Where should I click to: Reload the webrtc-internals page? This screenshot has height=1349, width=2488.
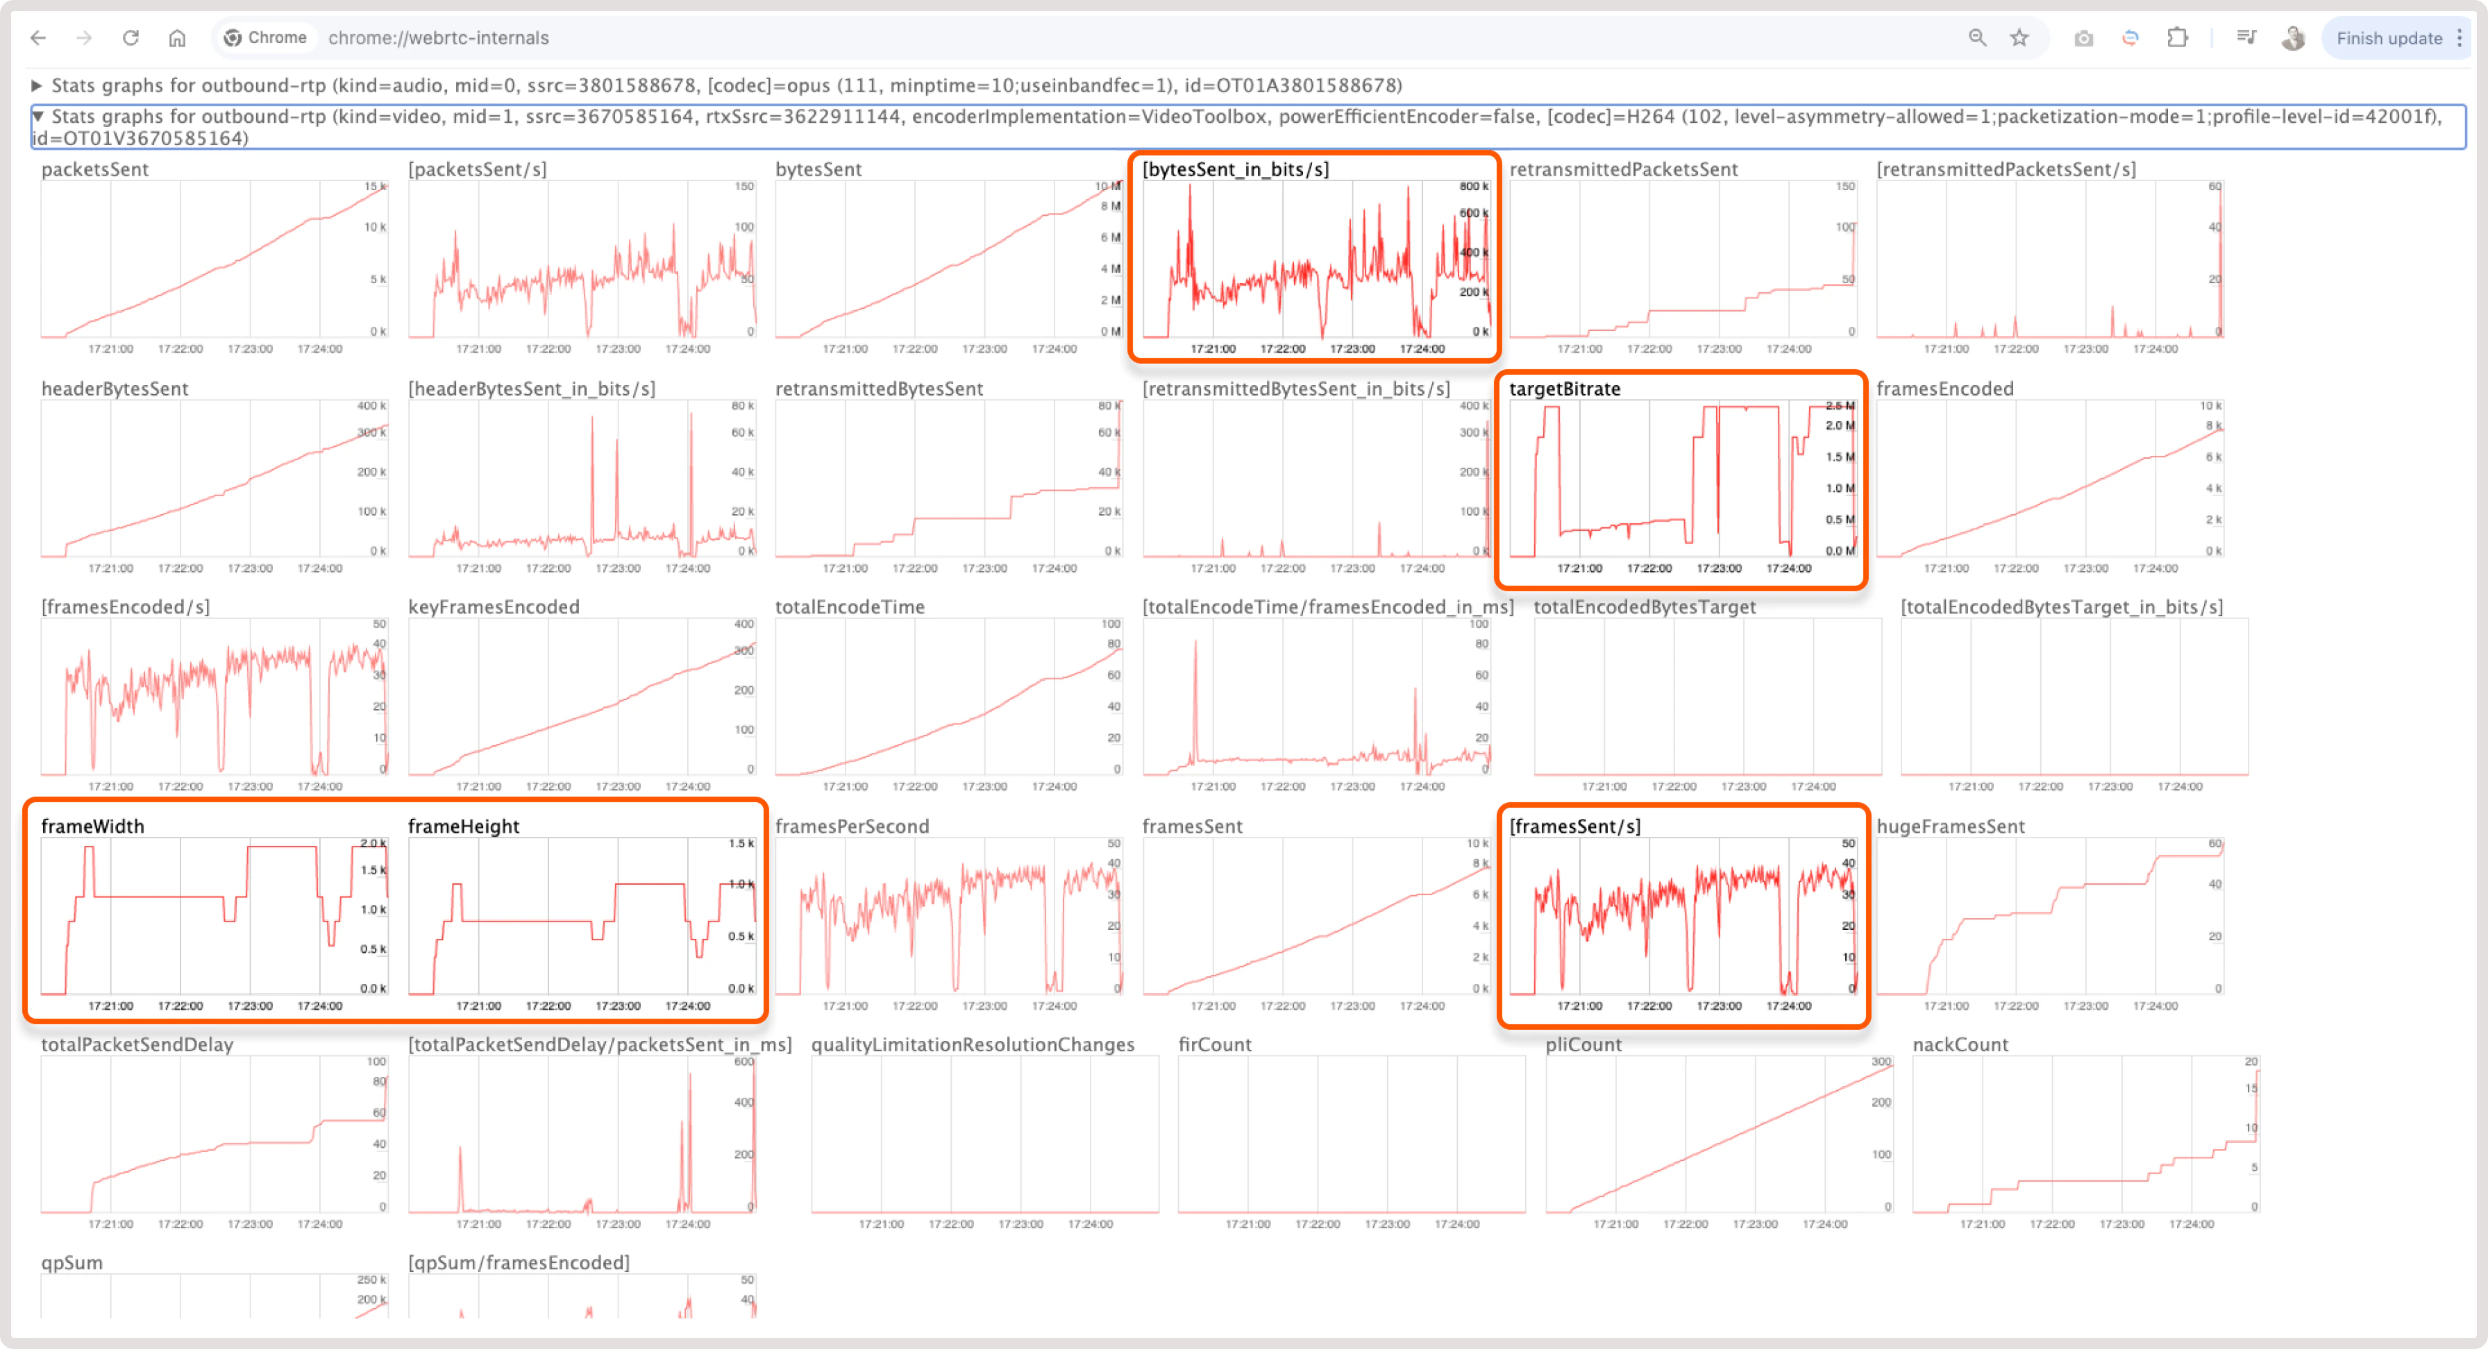pyautogui.click(x=131, y=37)
